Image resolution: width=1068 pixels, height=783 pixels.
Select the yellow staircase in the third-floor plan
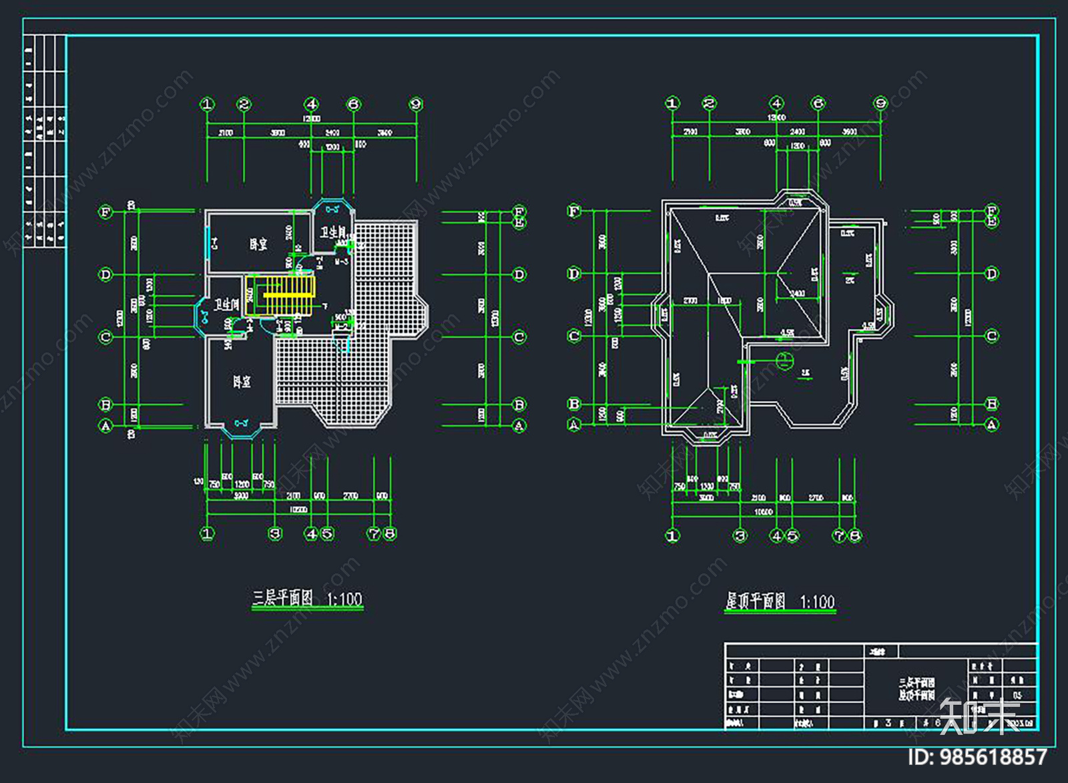pyautogui.click(x=280, y=296)
